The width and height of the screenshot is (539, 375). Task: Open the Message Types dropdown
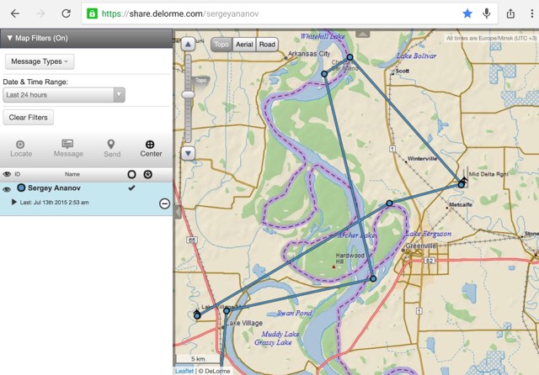(x=40, y=61)
